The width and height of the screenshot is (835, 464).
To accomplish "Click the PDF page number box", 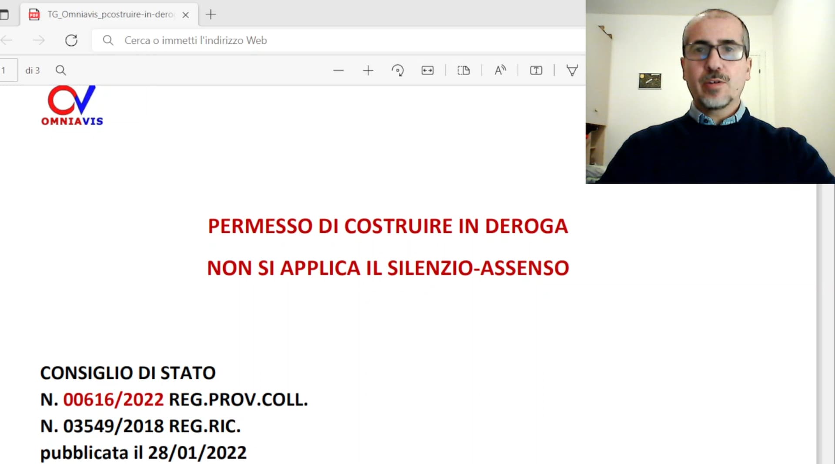I will tap(8, 70).
